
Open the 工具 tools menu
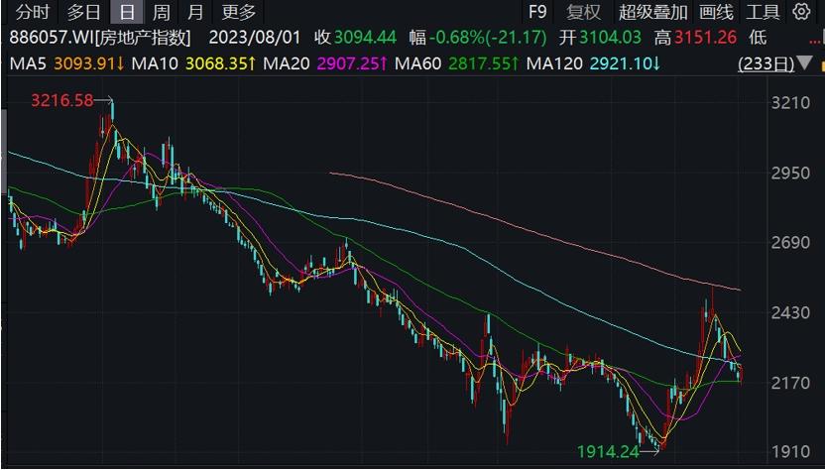(x=763, y=12)
